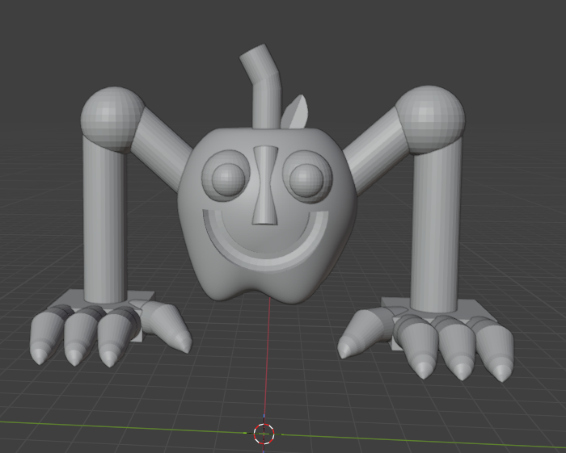
Task: Click the 3D cursor on the green axis
Action: [x=264, y=434]
